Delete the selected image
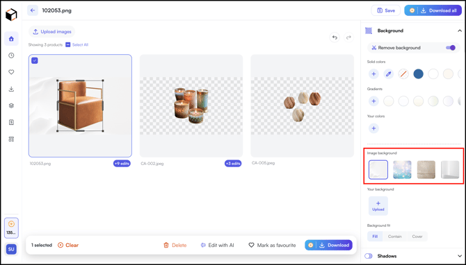Viewport: 466px width, 265px height. (x=175, y=245)
